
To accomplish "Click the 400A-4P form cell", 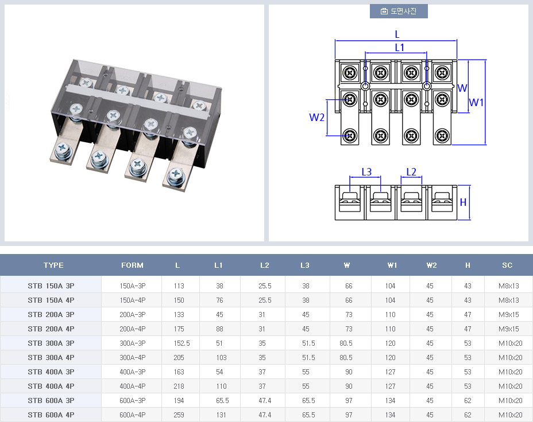I will 133,386.
